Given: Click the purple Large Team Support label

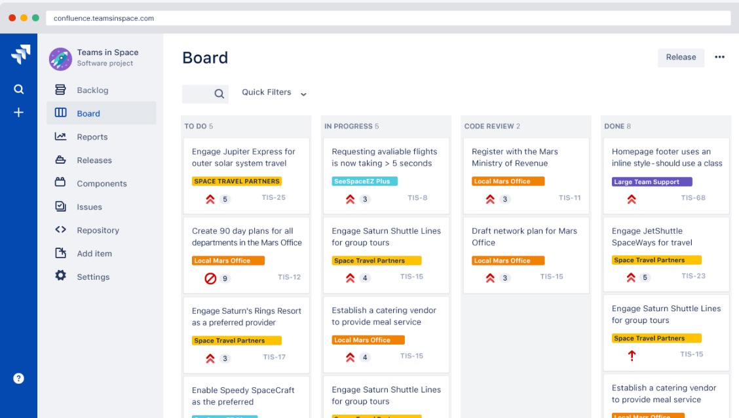Looking at the screenshot, I should [x=652, y=181].
